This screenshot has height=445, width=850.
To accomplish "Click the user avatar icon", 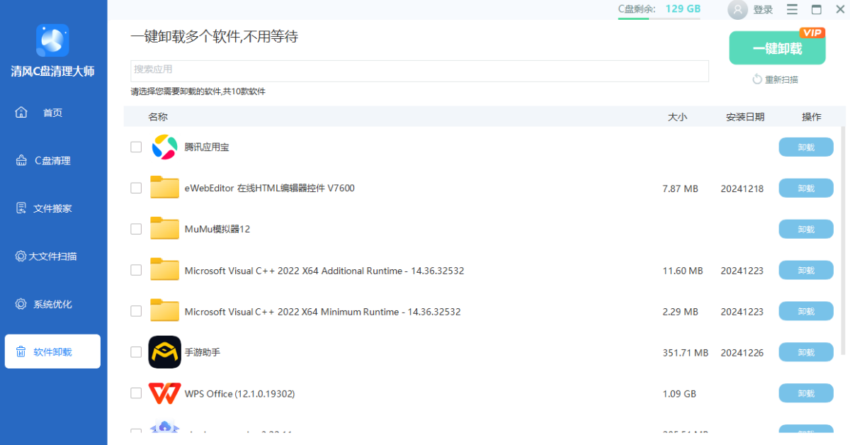I will [738, 10].
